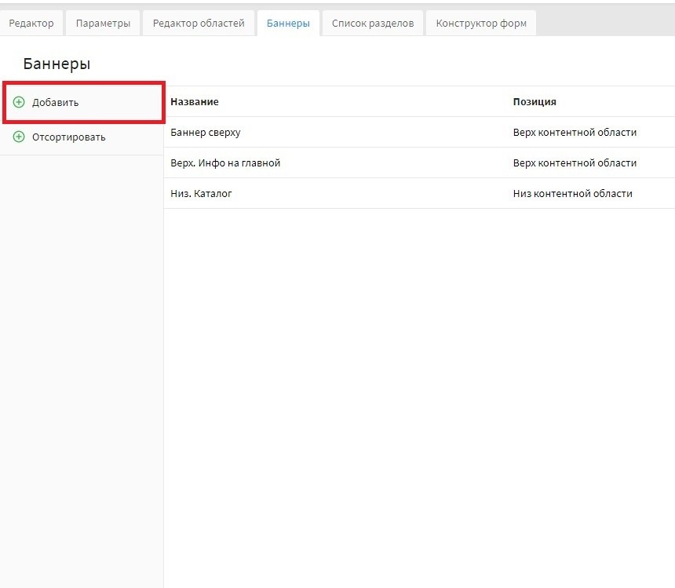Image resolution: width=675 pixels, height=588 pixels.
Task: Switch to the Редактор tab
Action: (x=31, y=24)
